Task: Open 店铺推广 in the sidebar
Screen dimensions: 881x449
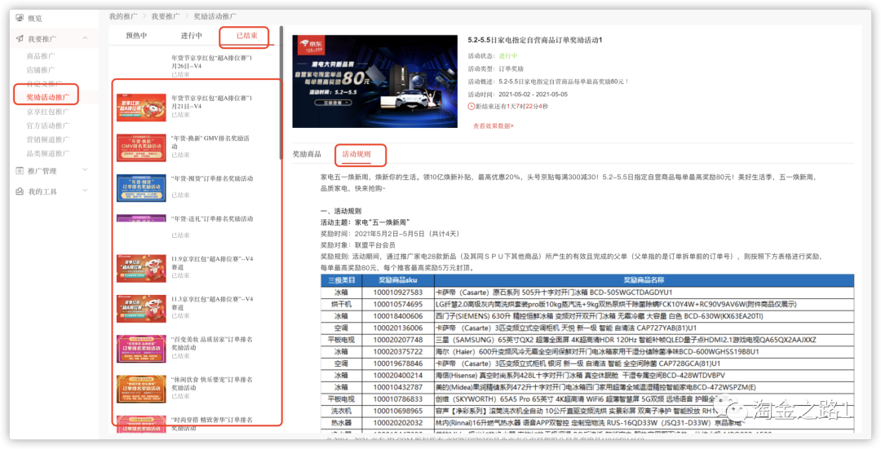Action: point(41,70)
